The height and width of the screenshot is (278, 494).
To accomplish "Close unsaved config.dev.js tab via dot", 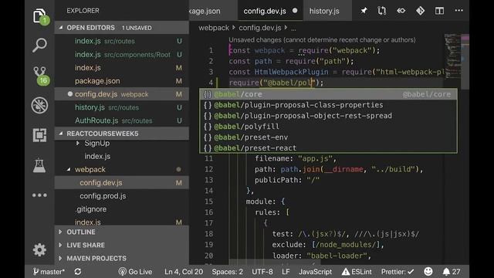I will (295, 10).
